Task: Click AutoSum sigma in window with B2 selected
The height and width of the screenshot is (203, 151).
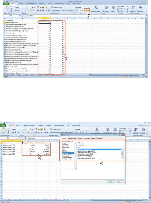Action: [127, 6]
